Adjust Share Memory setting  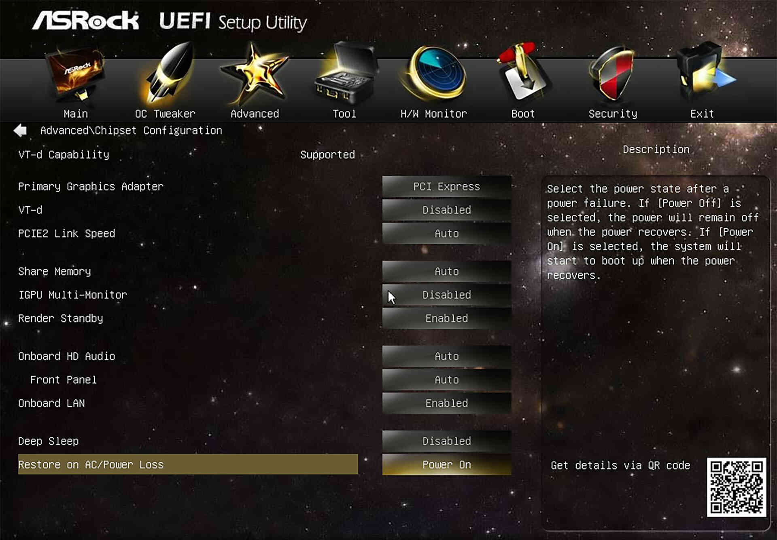[446, 271]
